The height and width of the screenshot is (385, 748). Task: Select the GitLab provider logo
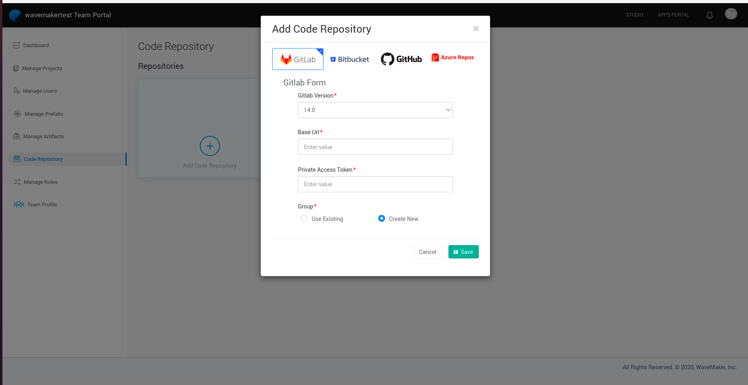pyautogui.click(x=298, y=59)
